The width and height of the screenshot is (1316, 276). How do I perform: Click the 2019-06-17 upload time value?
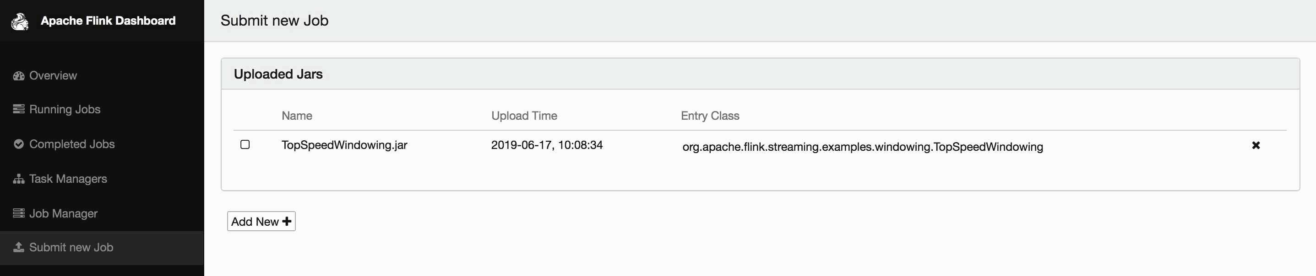click(x=547, y=145)
